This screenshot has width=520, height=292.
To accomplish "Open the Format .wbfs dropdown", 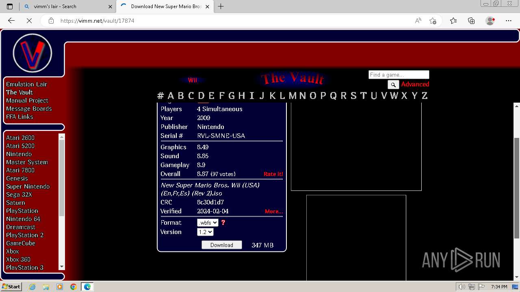I will click(208, 223).
